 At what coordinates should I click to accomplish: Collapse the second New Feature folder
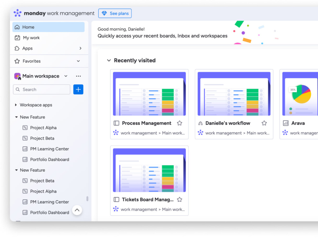tap(16, 170)
